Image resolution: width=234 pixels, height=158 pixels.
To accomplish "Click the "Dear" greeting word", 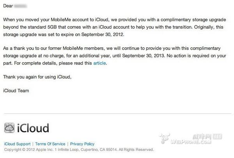I will tap(8, 6).
